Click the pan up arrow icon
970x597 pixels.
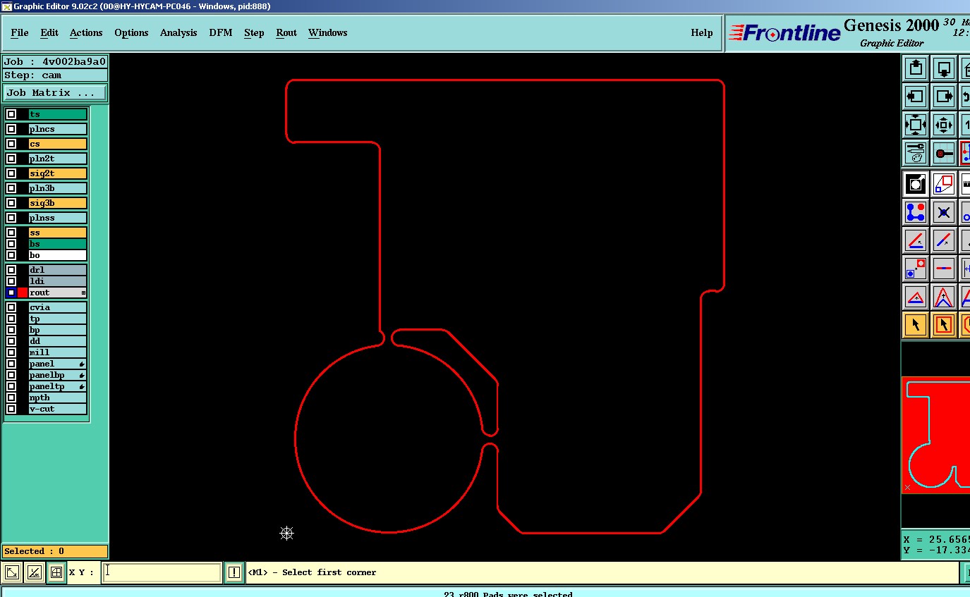[916, 68]
